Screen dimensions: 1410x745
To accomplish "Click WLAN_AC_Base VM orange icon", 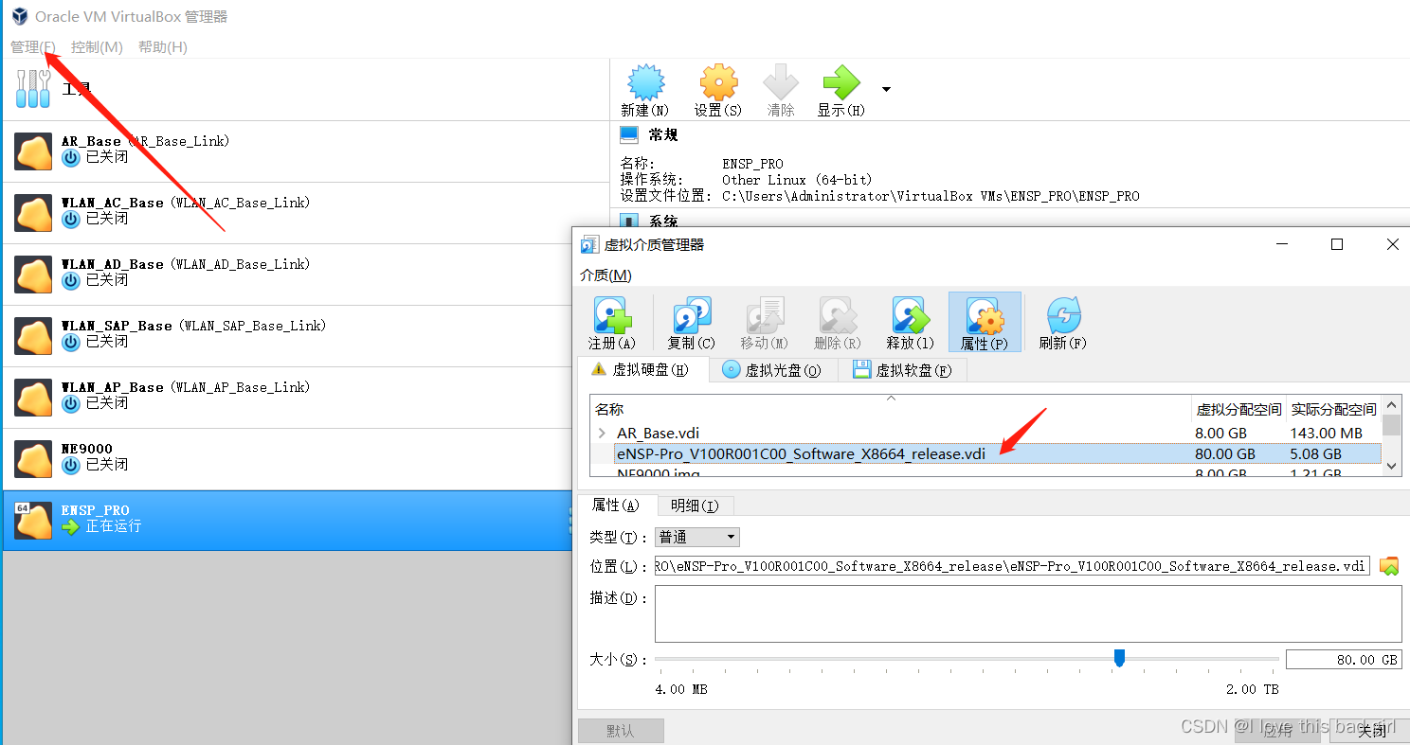I will [33, 213].
